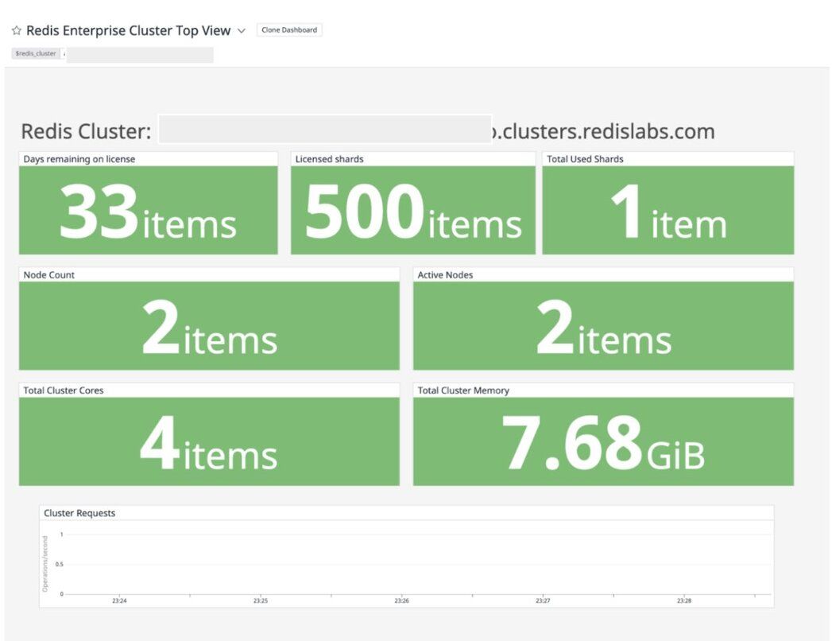
Task: Open the dashboard title dropdown
Action: point(242,30)
